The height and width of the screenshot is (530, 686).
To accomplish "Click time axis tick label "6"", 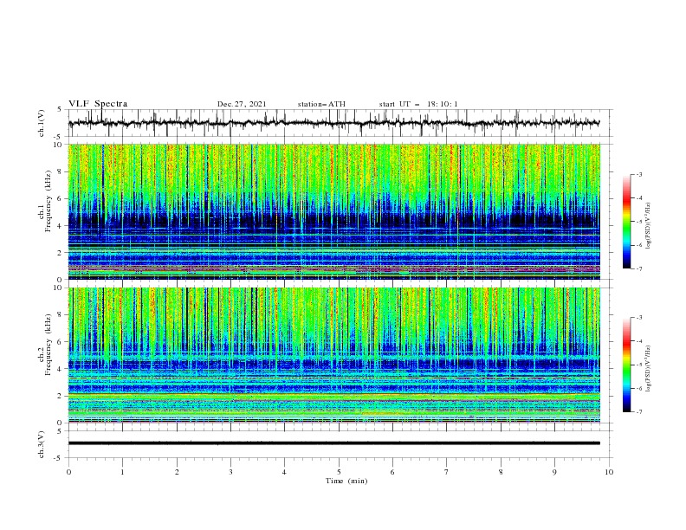I will (392, 472).
